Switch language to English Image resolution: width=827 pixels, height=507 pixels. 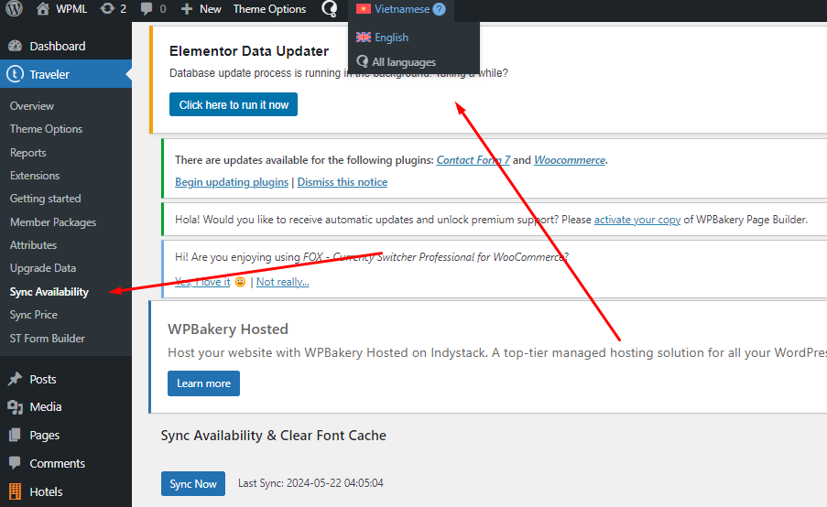[391, 38]
